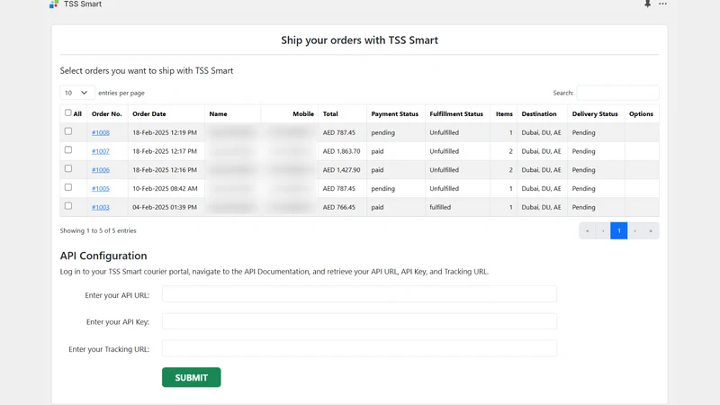Click date 04-Feb-2025 01:39 PM

point(165,207)
